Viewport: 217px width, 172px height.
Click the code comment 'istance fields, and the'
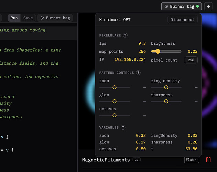[29, 63]
